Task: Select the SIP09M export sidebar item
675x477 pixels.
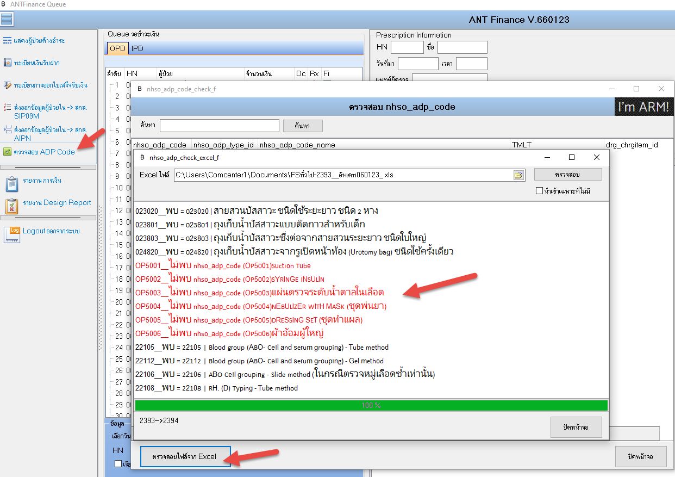Action: 45,111
